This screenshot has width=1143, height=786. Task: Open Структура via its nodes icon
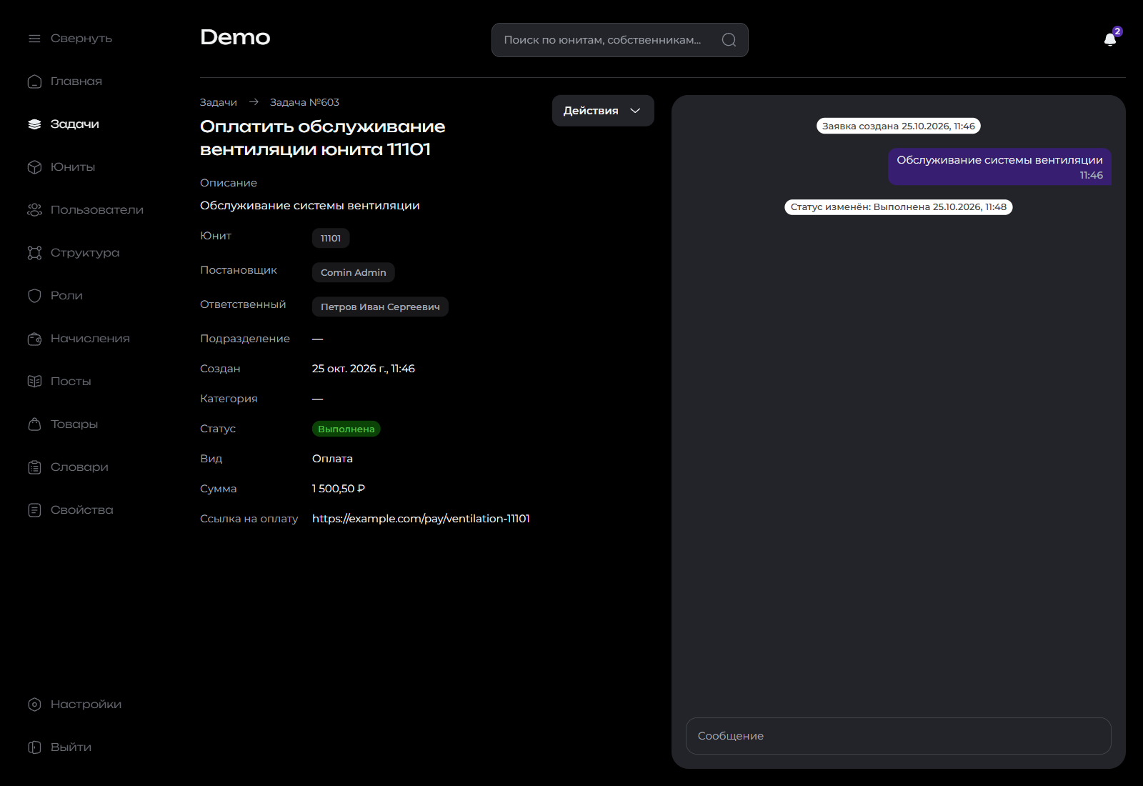[34, 253]
